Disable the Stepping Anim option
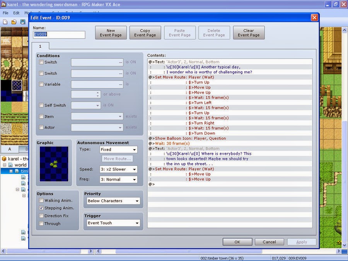Image resolution: width=348 pixels, height=261 pixels. (x=41, y=208)
